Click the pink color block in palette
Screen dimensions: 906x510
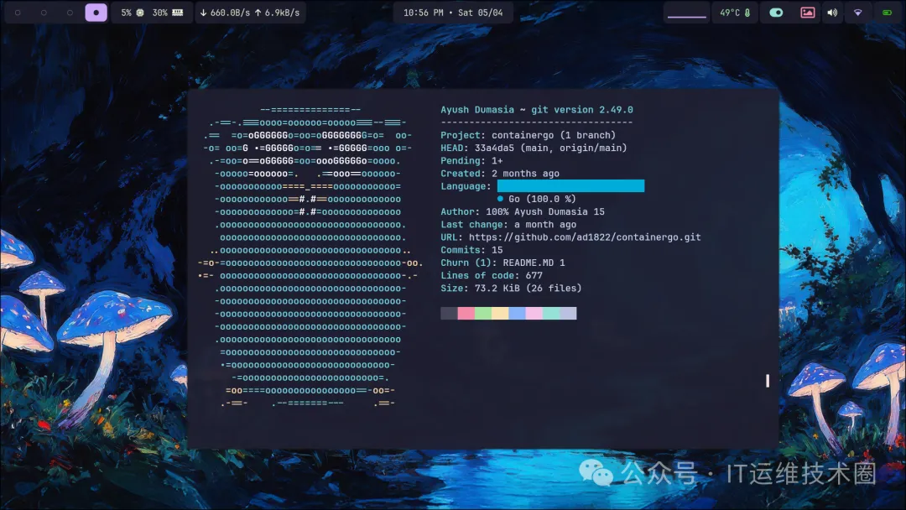(x=466, y=313)
